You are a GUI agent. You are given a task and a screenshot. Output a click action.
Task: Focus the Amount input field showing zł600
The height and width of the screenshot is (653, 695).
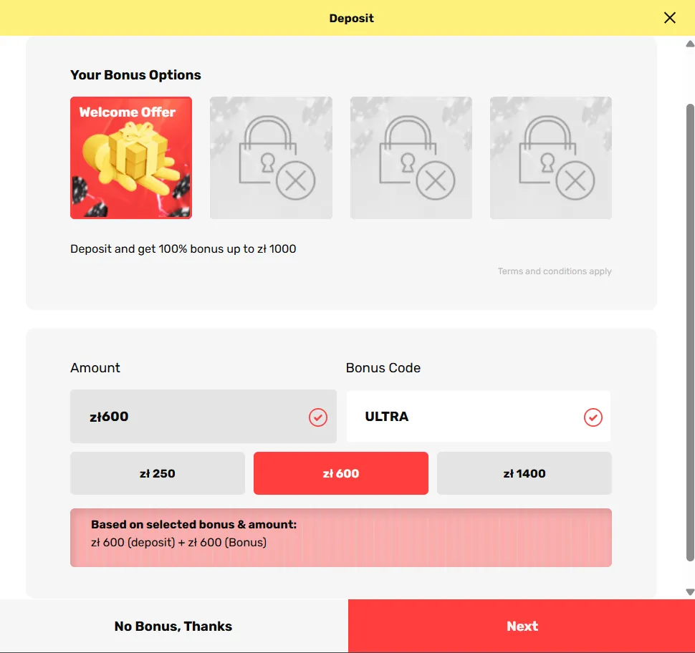click(x=186, y=417)
